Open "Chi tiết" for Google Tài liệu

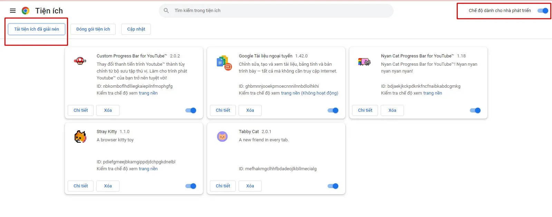pos(223,110)
